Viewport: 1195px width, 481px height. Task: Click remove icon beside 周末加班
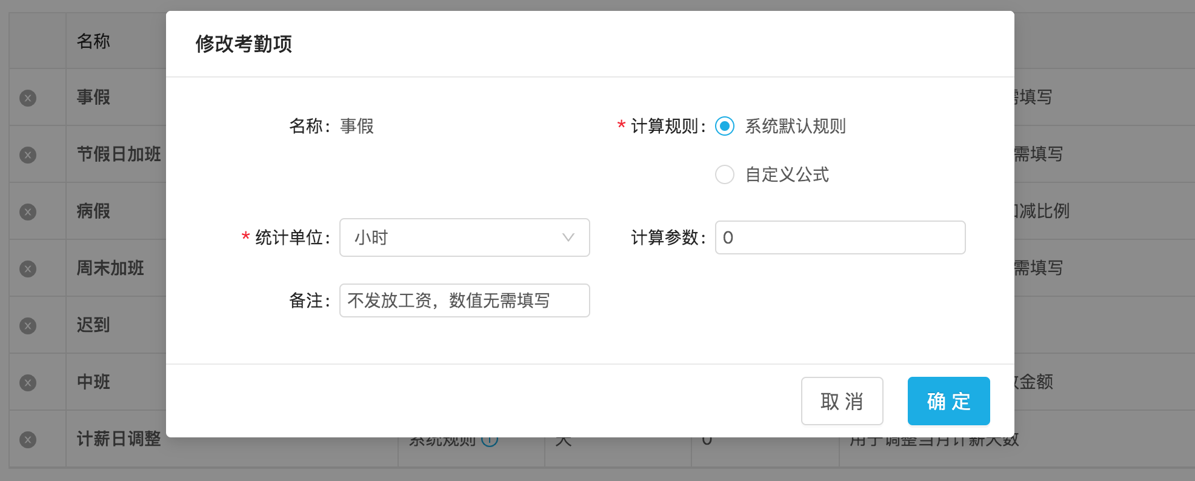click(28, 269)
